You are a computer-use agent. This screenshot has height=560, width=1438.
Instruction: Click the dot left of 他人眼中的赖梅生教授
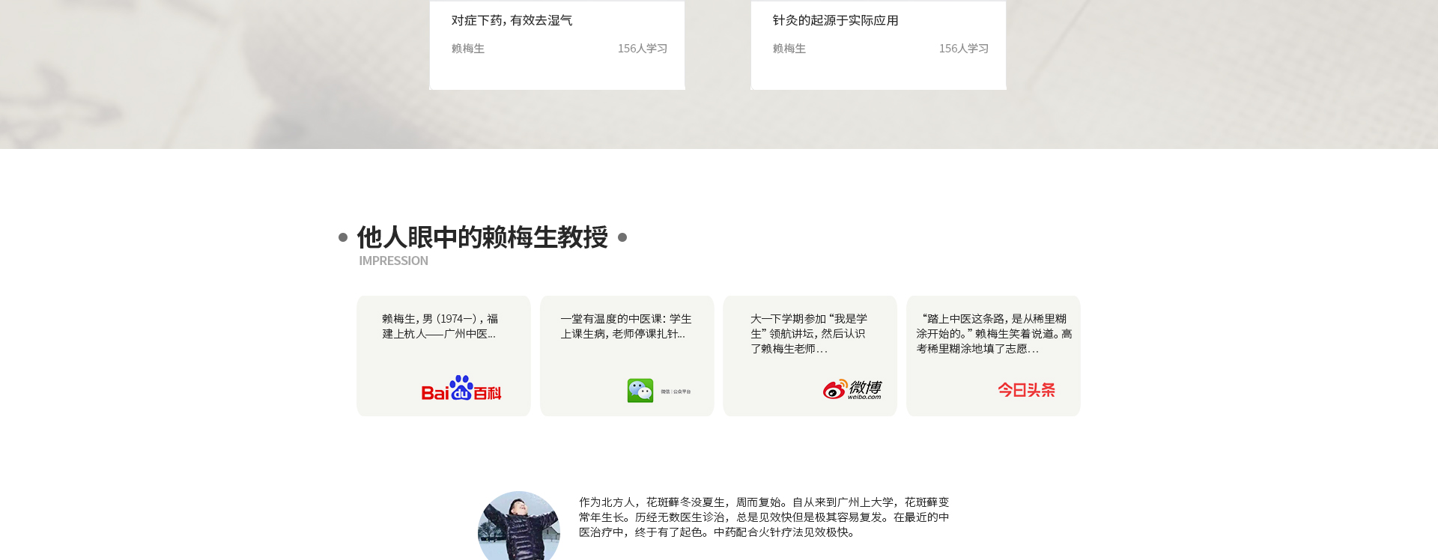pos(343,237)
